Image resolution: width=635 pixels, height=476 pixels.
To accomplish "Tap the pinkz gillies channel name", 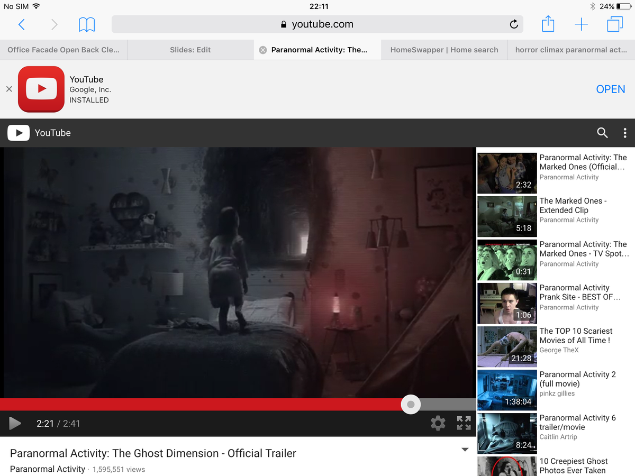I will pyautogui.click(x=557, y=393).
